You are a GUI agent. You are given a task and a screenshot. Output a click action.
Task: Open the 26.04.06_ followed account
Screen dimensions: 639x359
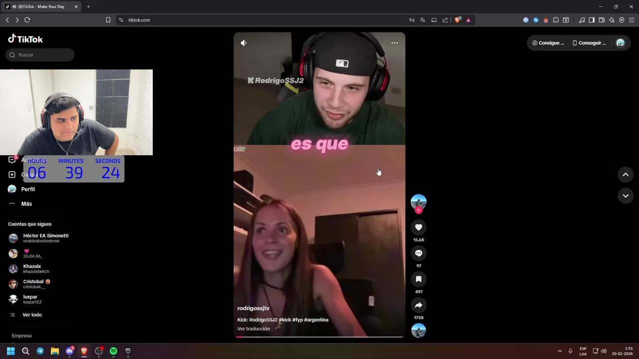tap(26, 253)
